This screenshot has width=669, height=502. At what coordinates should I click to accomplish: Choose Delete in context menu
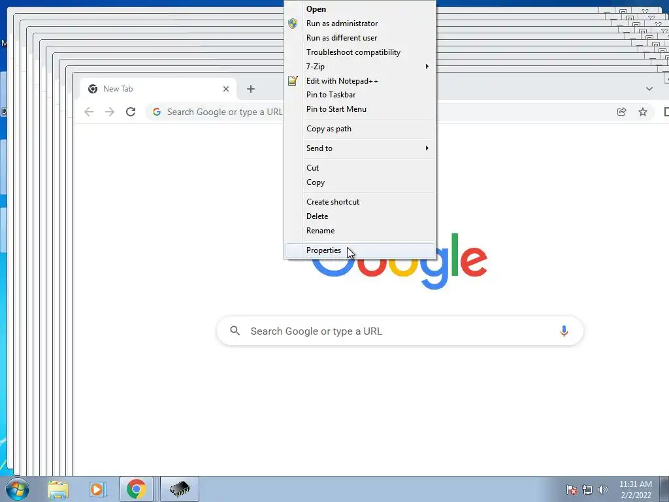[360, 216]
